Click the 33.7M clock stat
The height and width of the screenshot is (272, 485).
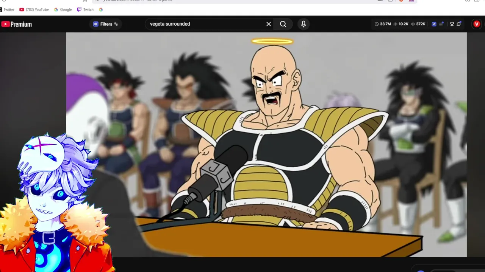coord(383,24)
